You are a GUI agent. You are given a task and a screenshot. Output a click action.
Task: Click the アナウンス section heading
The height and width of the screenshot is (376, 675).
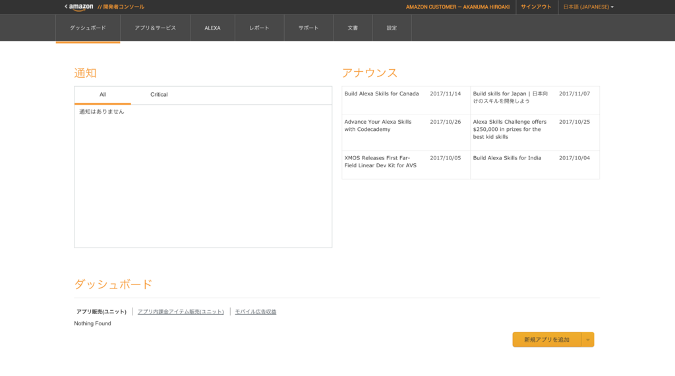(370, 72)
